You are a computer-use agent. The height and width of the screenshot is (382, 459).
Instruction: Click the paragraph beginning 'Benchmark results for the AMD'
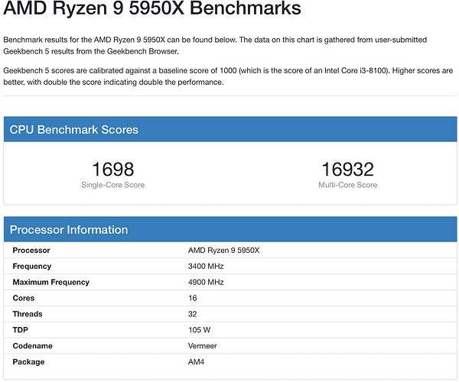215,45
